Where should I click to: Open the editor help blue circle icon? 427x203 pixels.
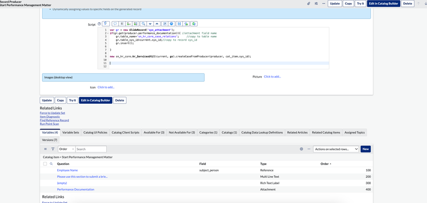click(x=172, y=24)
